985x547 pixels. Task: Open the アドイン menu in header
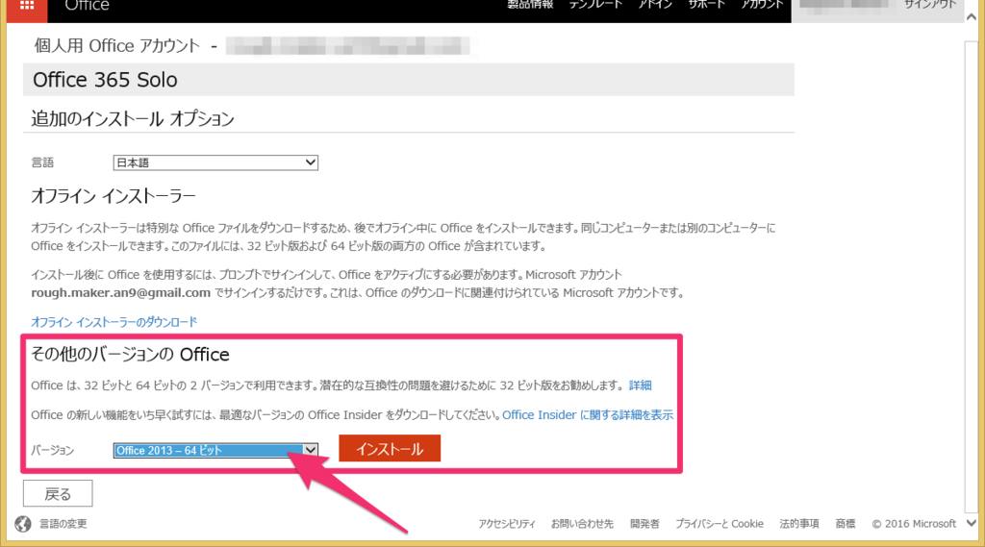pyautogui.click(x=655, y=5)
